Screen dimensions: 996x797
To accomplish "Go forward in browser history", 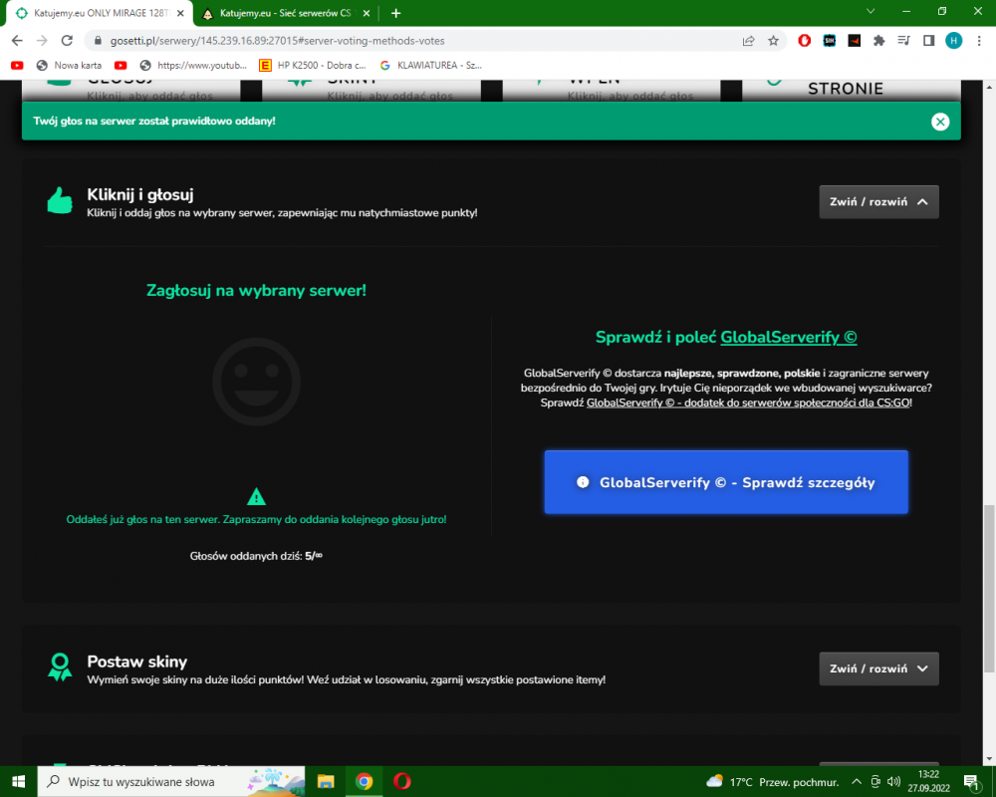I will pos(42,41).
